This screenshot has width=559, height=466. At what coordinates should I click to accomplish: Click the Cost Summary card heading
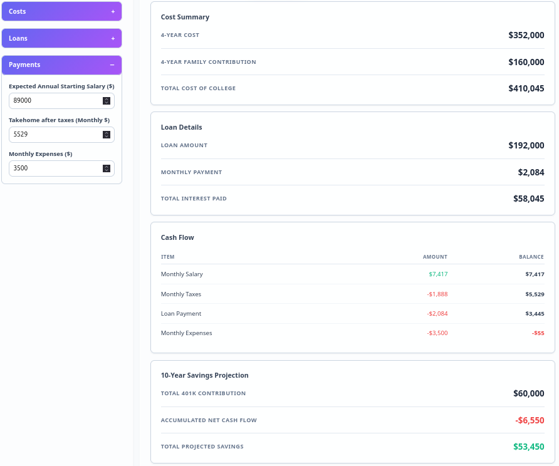pos(185,17)
